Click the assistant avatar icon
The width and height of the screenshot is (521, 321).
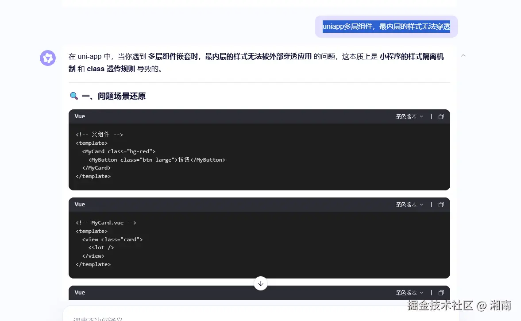click(48, 58)
